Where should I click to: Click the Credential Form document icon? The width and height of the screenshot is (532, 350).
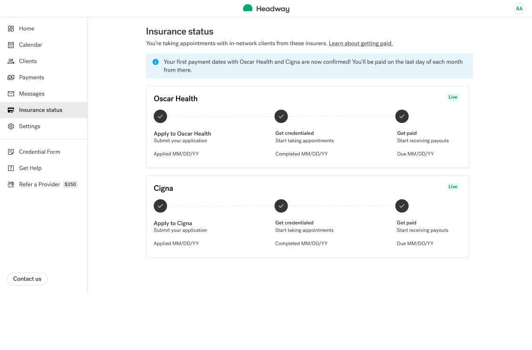[11, 152]
